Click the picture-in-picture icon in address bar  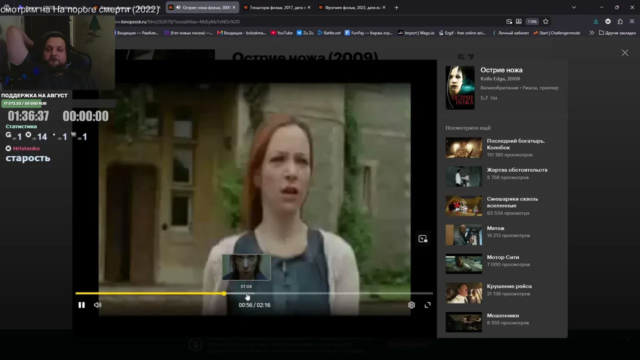pyautogui.click(x=509, y=21)
